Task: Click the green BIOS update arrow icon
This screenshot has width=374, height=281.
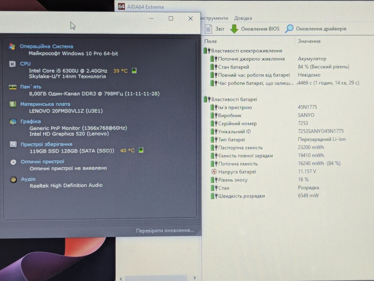Action: point(234,29)
